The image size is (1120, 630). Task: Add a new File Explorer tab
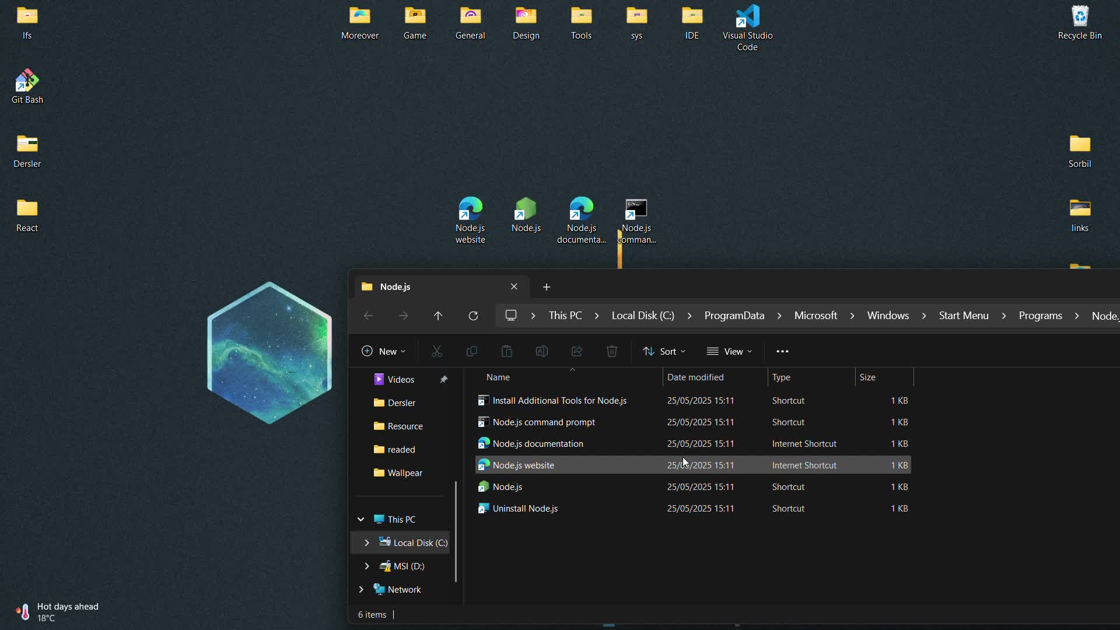coord(547,286)
